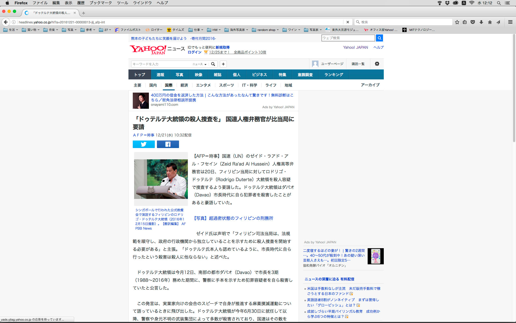Go to Firefox home page icon
Screen dimensions: 516x323
click(490, 22)
